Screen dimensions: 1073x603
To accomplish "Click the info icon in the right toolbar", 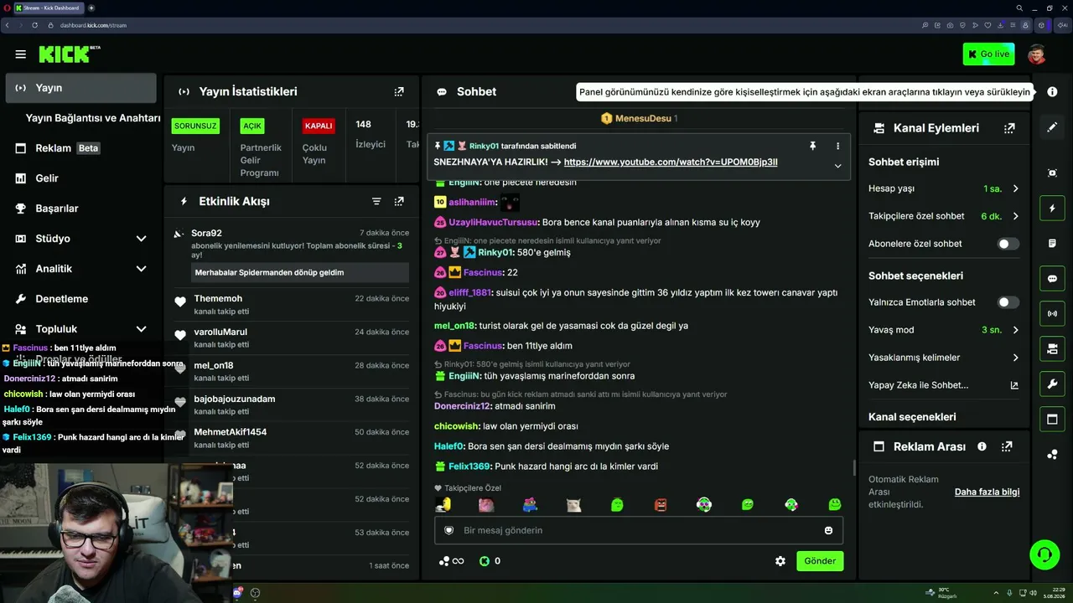I will [1052, 92].
